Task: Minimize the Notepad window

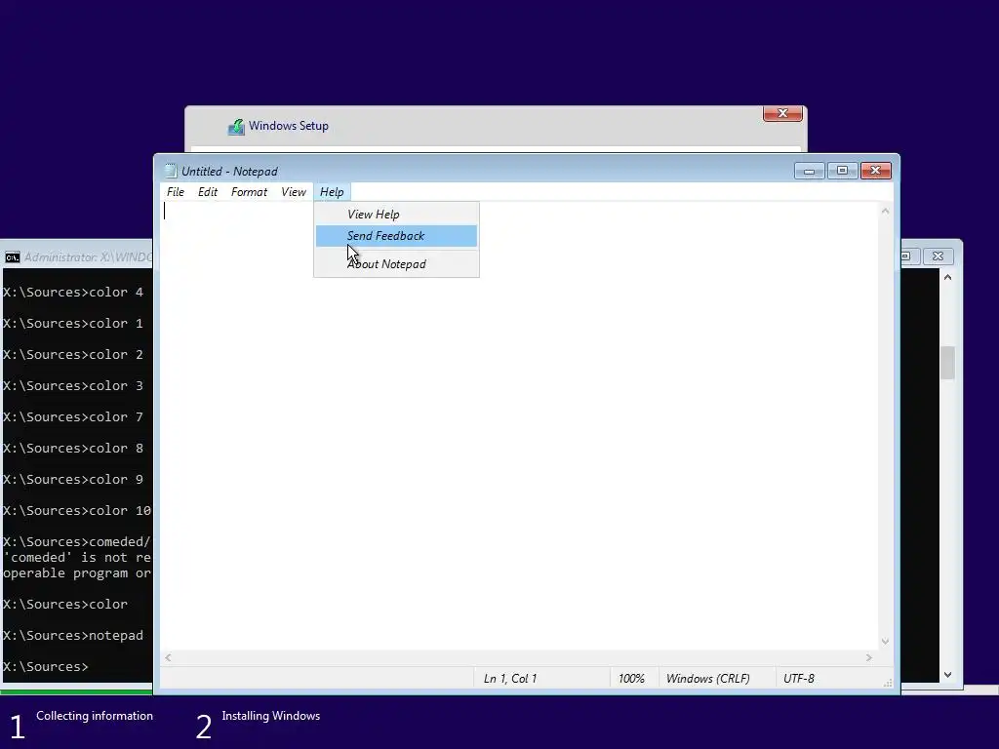Action: tap(809, 171)
